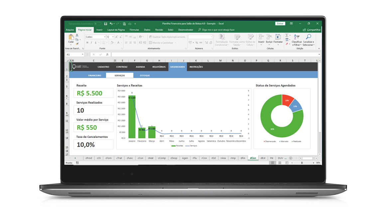Toggle bold N formatting
The height and width of the screenshot is (216, 386).
(87, 43)
